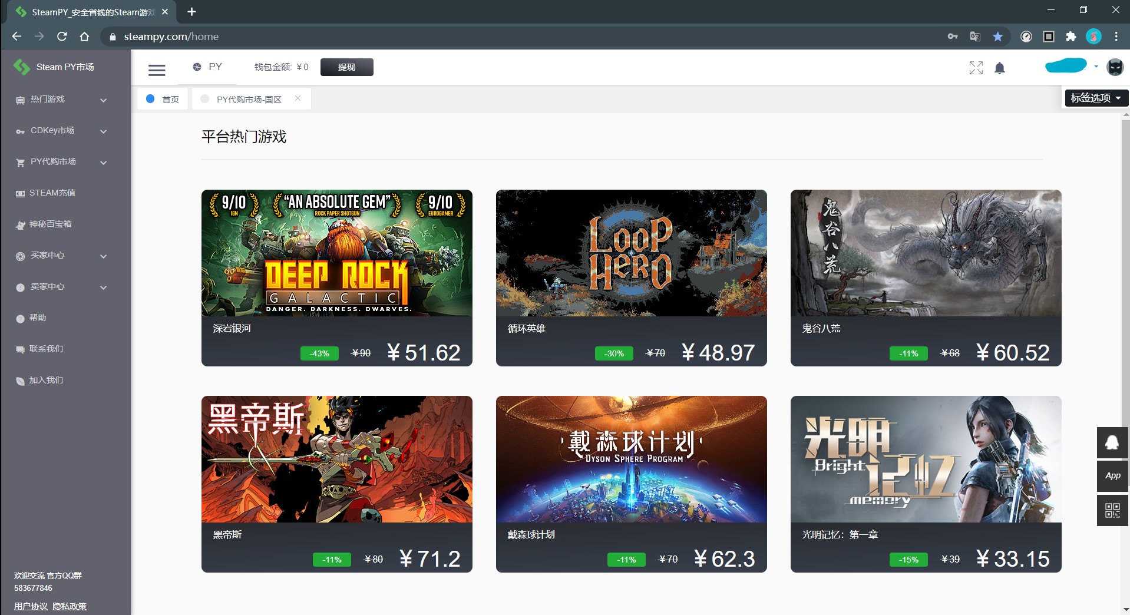Expand the 卖家中心 submenu chevron
The height and width of the screenshot is (615, 1130).
(x=104, y=287)
